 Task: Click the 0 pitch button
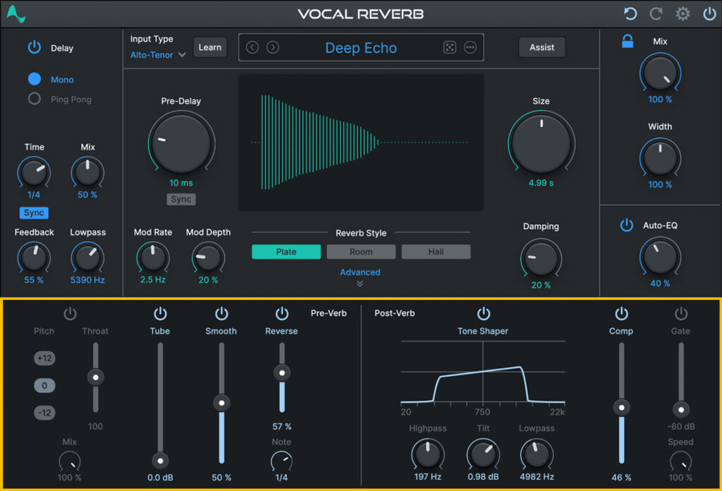pyautogui.click(x=44, y=385)
